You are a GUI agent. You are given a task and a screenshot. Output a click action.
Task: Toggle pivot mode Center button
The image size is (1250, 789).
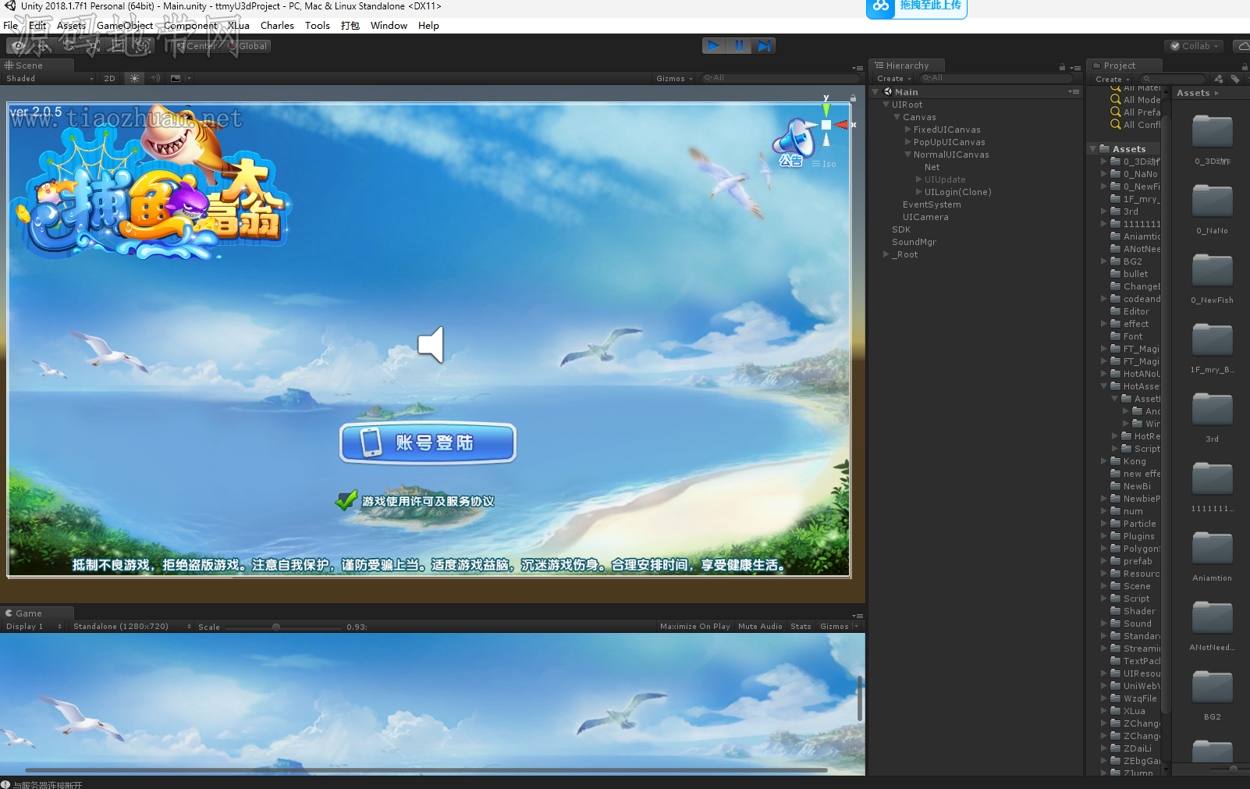coord(195,46)
